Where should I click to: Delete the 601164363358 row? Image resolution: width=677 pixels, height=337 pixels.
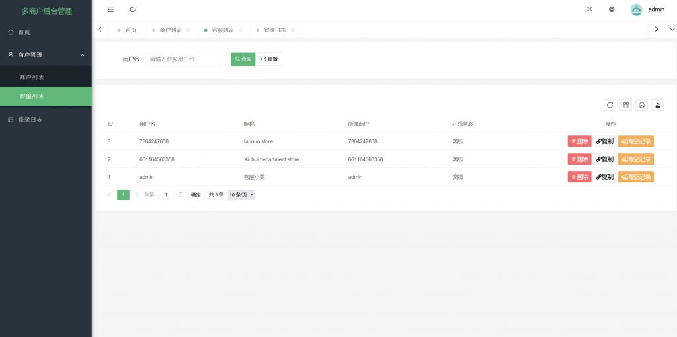[x=579, y=159]
